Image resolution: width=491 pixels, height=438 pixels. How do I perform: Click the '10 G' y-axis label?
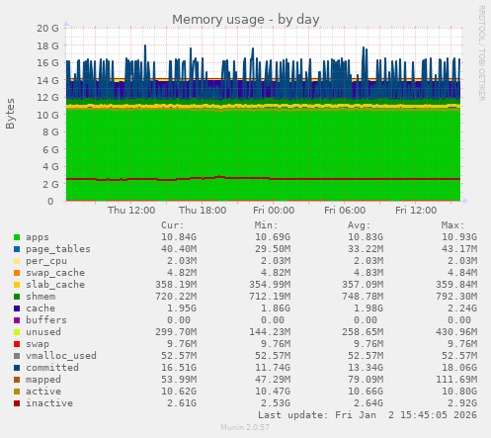pos(47,116)
